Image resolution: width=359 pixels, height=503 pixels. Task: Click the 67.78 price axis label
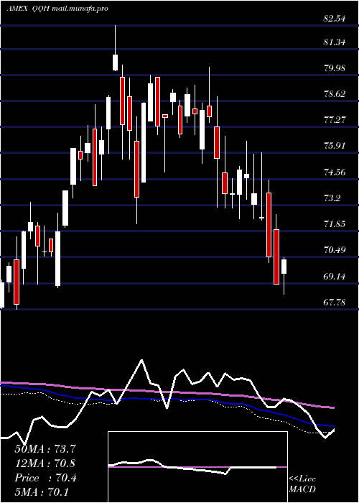coord(335,303)
